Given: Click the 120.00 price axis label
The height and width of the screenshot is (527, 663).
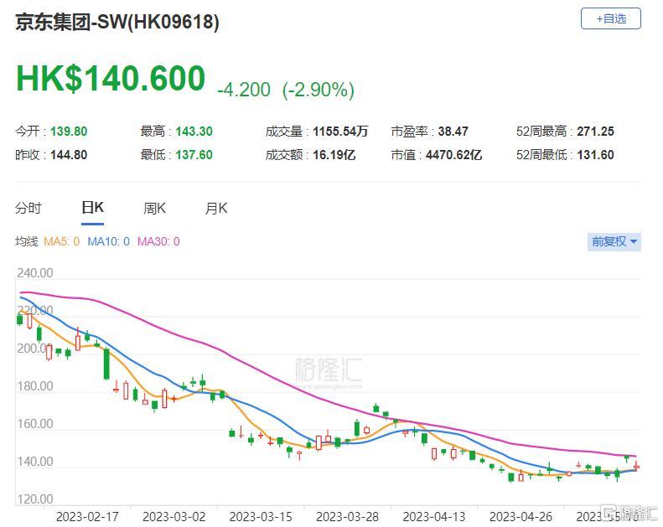Looking at the screenshot, I should click(35, 499).
